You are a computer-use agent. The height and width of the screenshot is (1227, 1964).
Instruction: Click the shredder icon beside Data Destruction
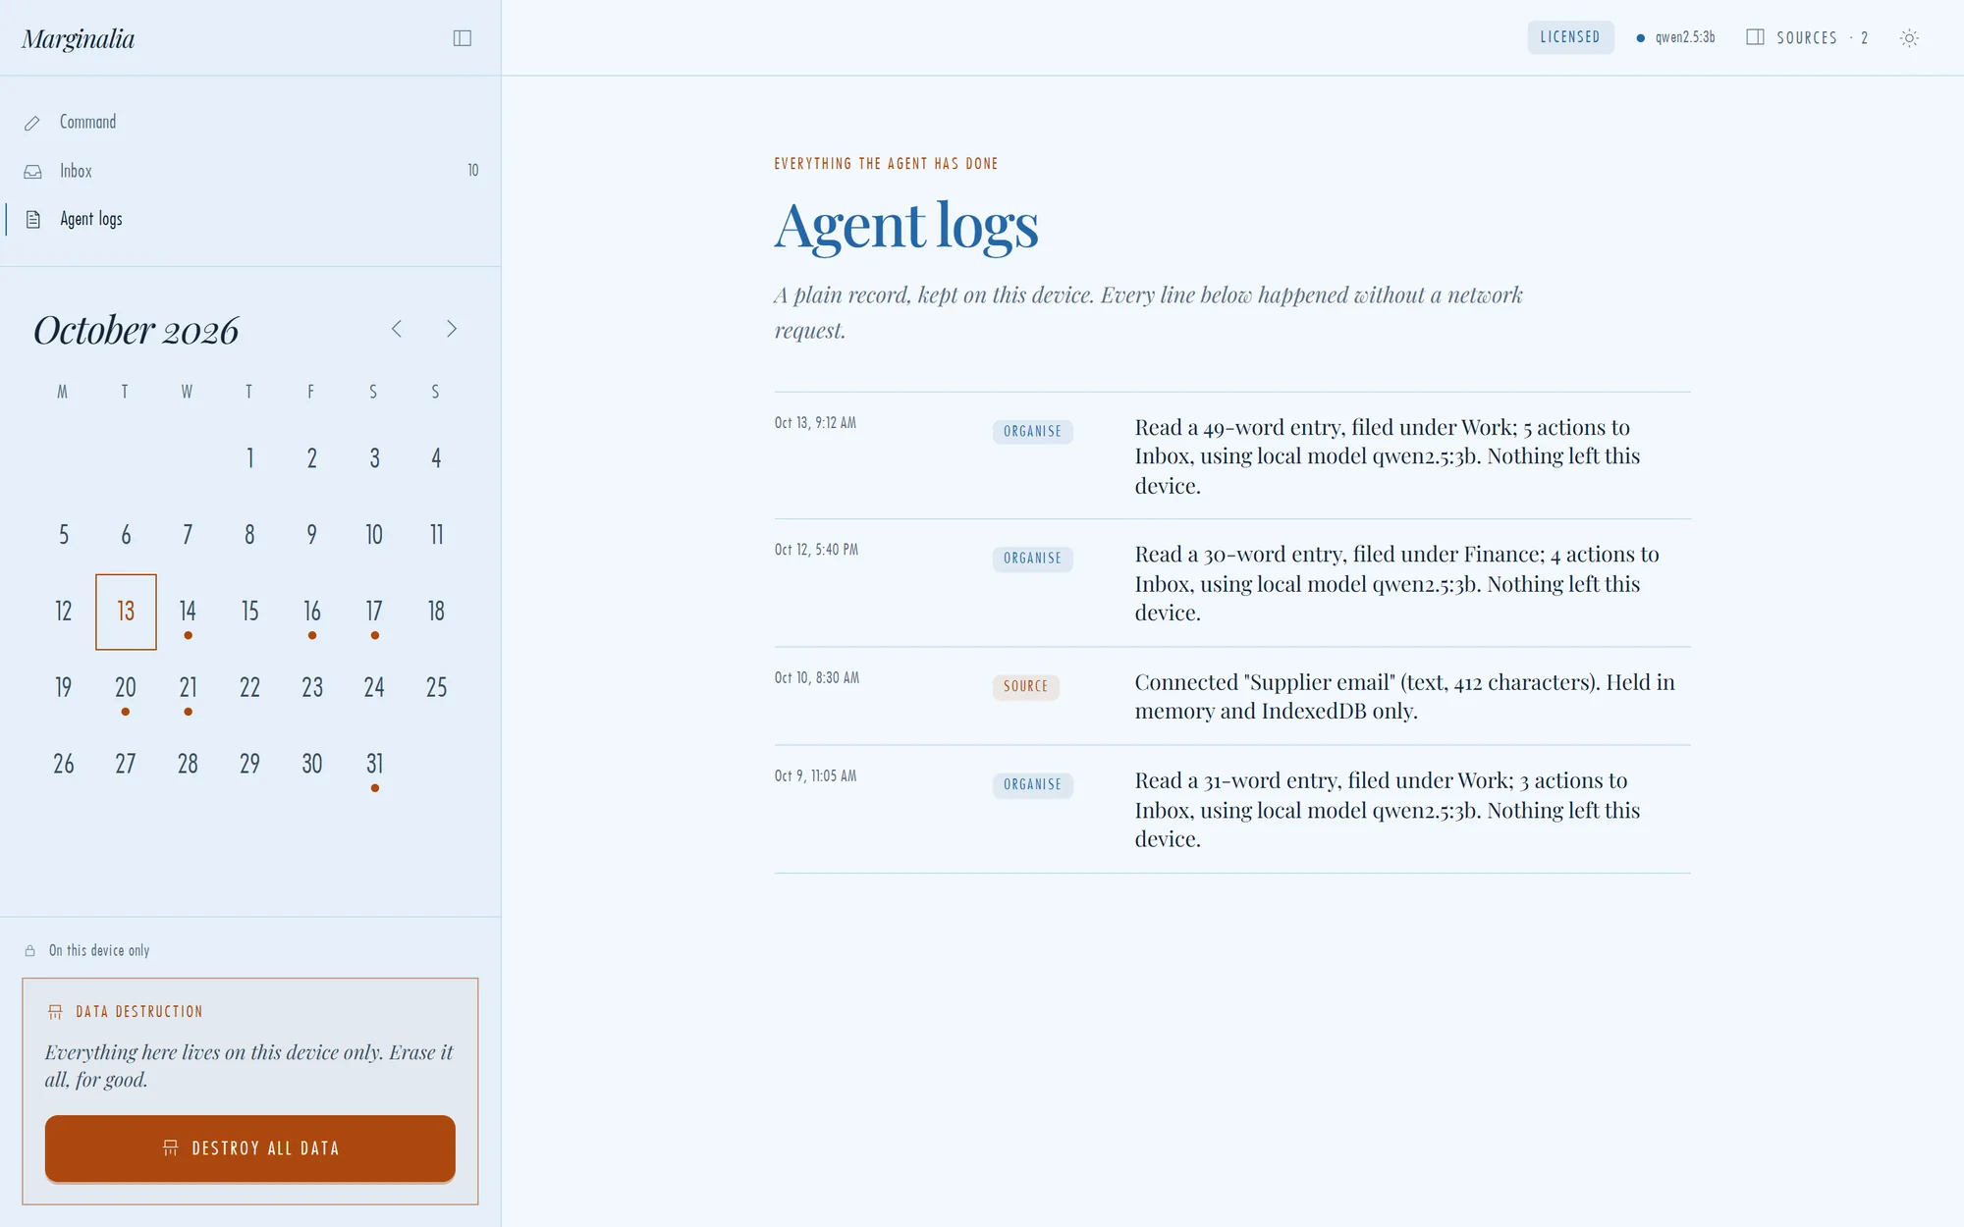[55, 1011]
